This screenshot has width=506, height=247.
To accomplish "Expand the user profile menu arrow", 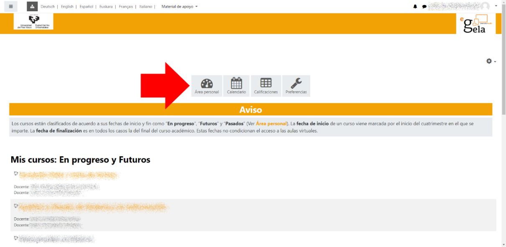I will pyautogui.click(x=496, y=6).
